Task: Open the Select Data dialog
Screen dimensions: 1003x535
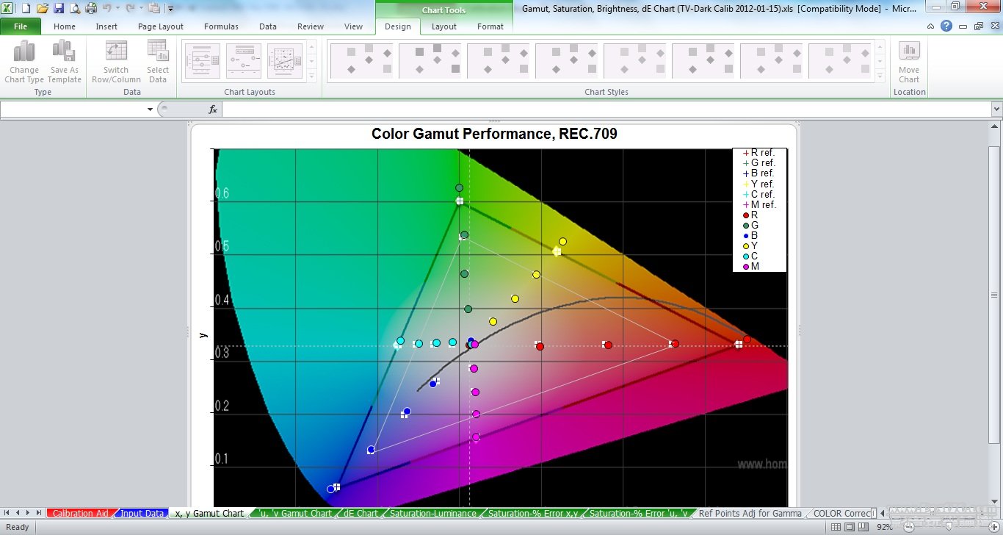Action: point(158,62)
